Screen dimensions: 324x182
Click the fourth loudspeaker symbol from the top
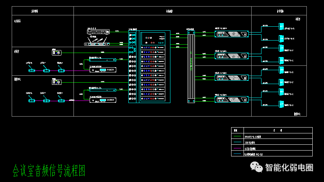[x=281, y=61]
